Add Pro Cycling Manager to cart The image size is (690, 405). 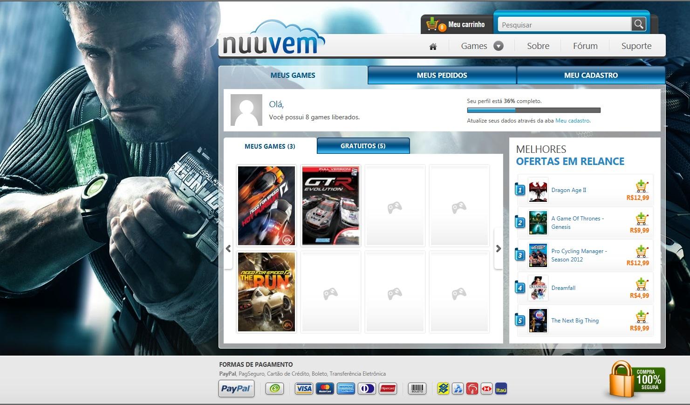pyautogui.click(x=642, y=251)
